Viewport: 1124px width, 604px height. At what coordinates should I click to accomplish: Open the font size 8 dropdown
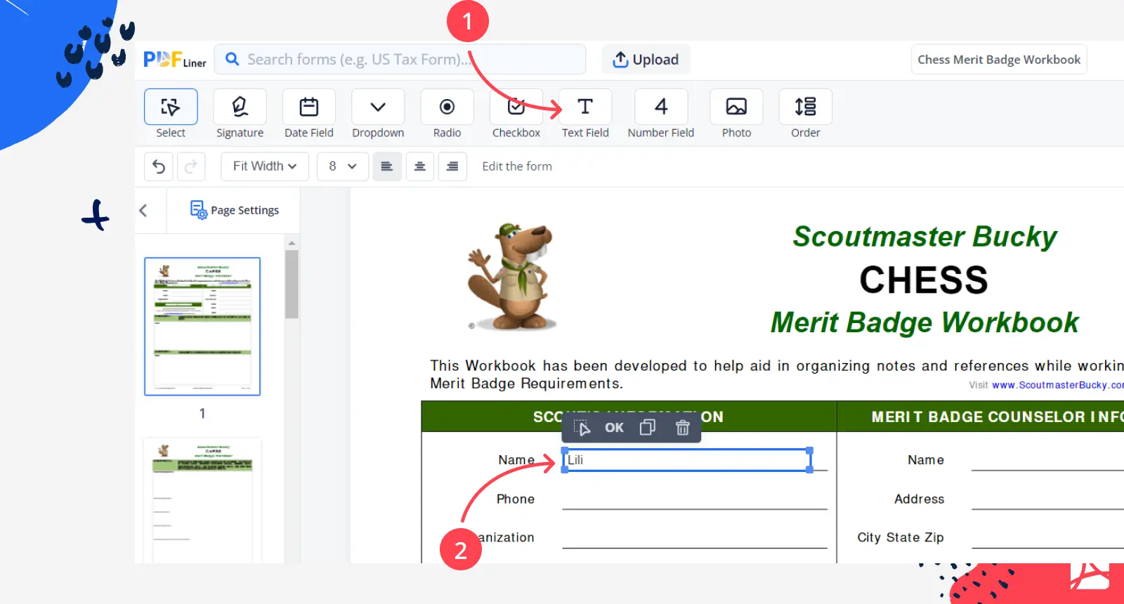(x=343, y=166)
